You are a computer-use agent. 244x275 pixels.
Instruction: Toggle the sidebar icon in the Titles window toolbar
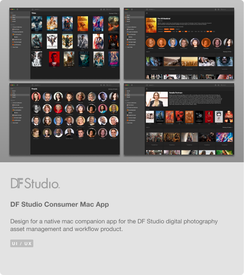[x=17, y=9]
